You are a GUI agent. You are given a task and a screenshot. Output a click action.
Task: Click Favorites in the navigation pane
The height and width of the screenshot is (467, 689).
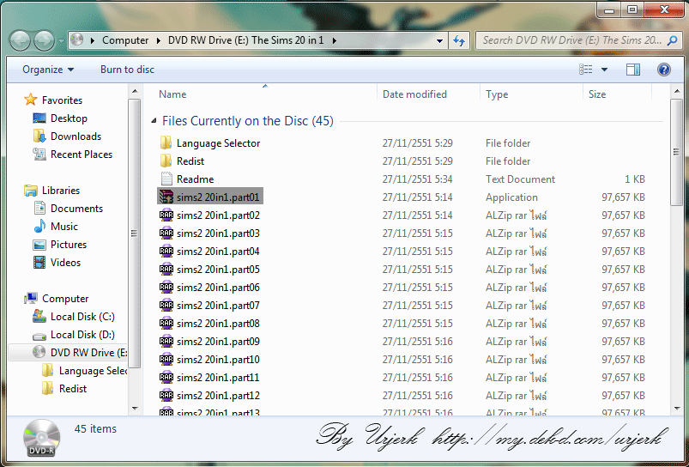tap(53, 100)
